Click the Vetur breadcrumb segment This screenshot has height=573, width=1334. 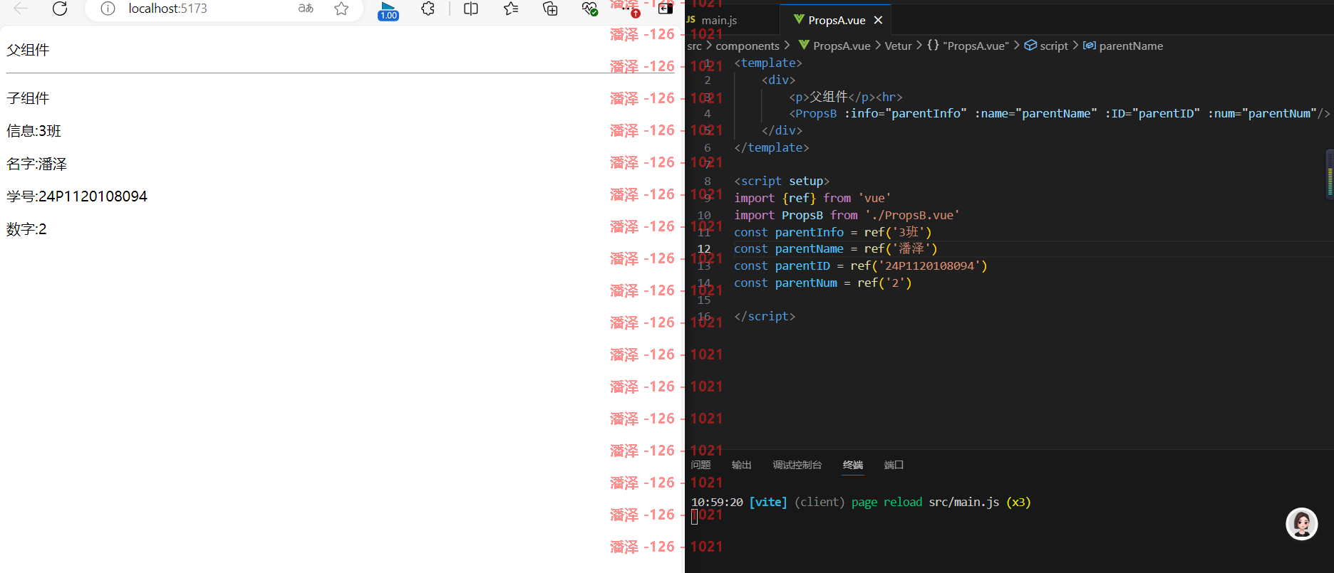pyautogui.click(x=898, y=46)
